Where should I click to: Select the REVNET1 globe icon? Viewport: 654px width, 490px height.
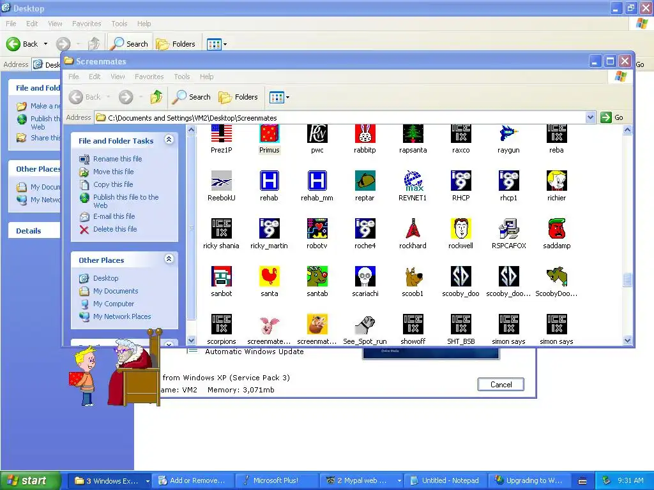[x=413, y=181]
